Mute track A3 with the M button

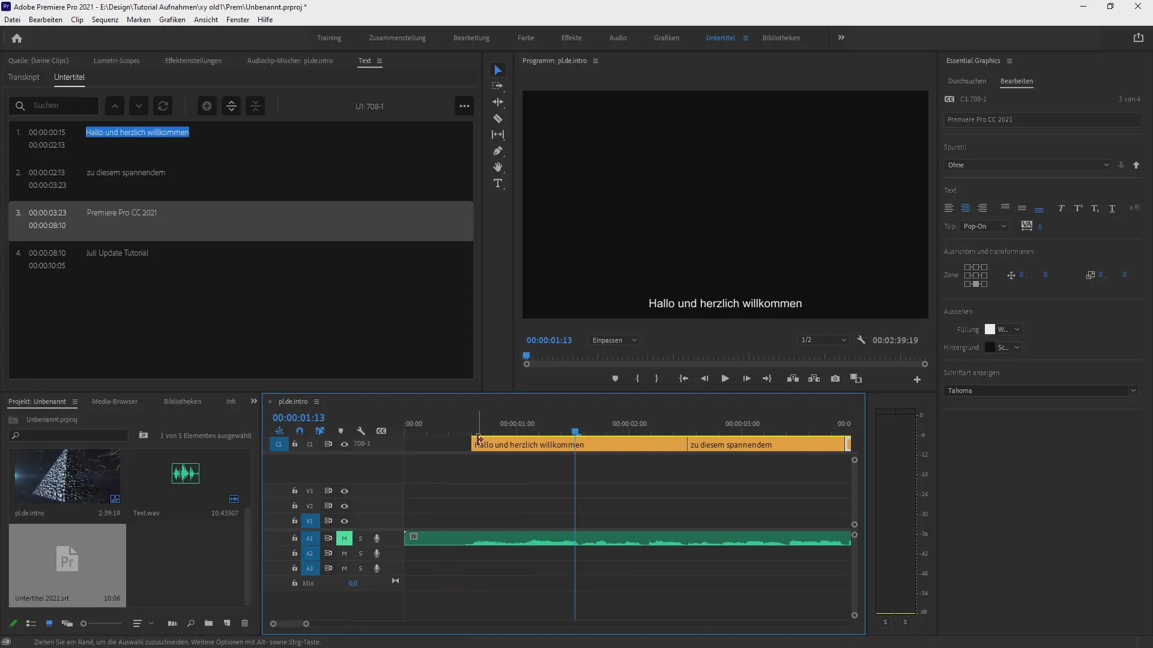(344, 568)
